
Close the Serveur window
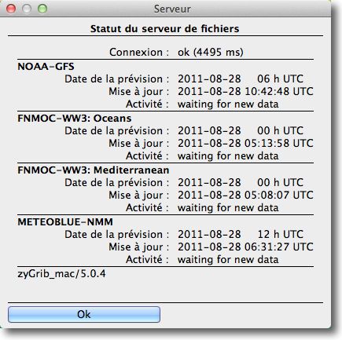click(11, 9)
